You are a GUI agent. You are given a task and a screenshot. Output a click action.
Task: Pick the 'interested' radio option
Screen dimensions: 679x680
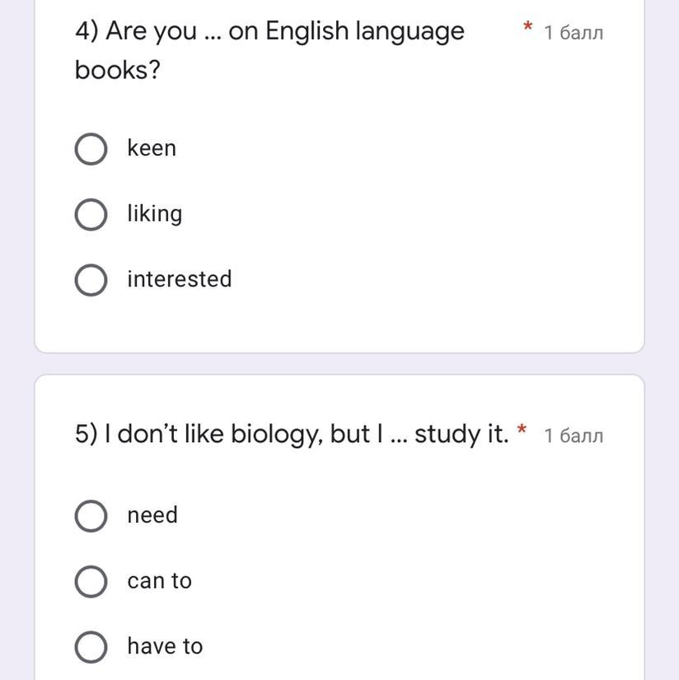[91, 280]
